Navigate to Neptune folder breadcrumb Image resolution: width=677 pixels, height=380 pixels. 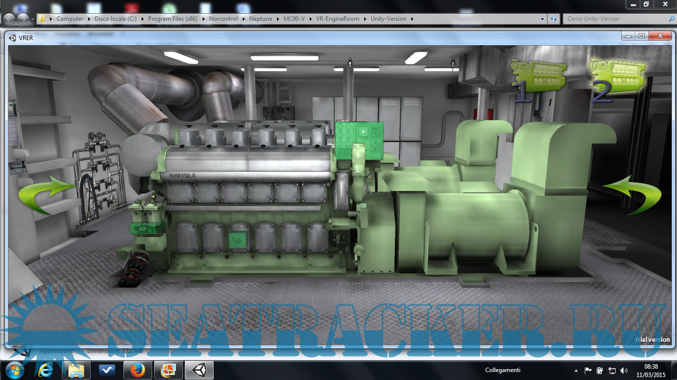260,19
